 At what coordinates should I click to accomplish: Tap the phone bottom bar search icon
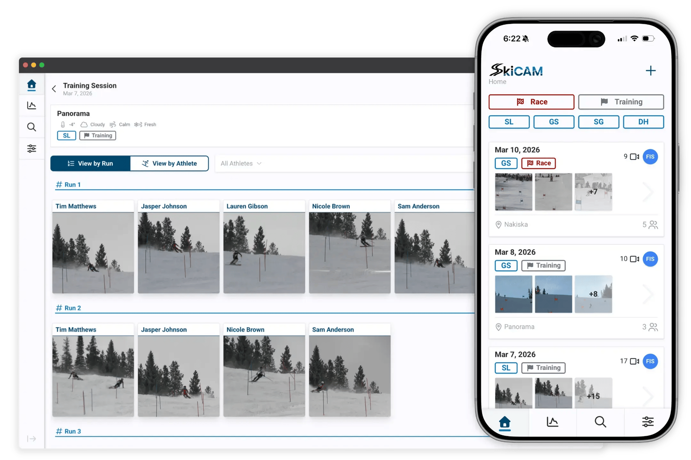coord(600,422)
